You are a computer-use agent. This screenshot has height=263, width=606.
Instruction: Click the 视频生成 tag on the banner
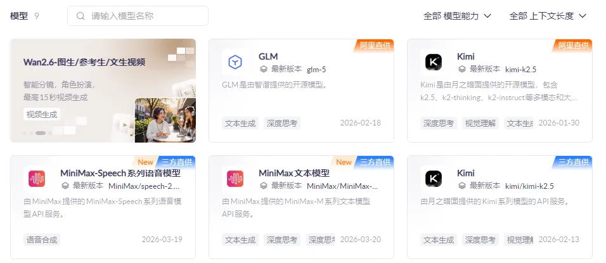42,114
